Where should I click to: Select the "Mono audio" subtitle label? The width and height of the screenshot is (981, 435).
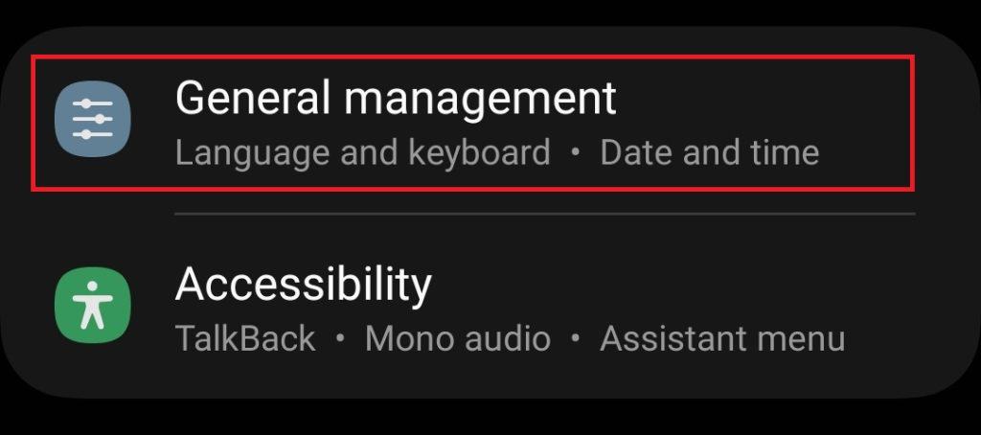[x=458, y=338]
